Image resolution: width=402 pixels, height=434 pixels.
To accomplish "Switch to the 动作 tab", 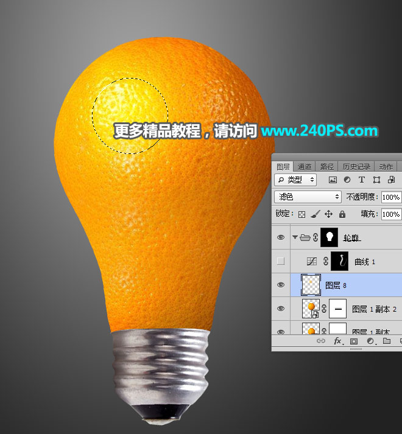I will tap(386, 167).
